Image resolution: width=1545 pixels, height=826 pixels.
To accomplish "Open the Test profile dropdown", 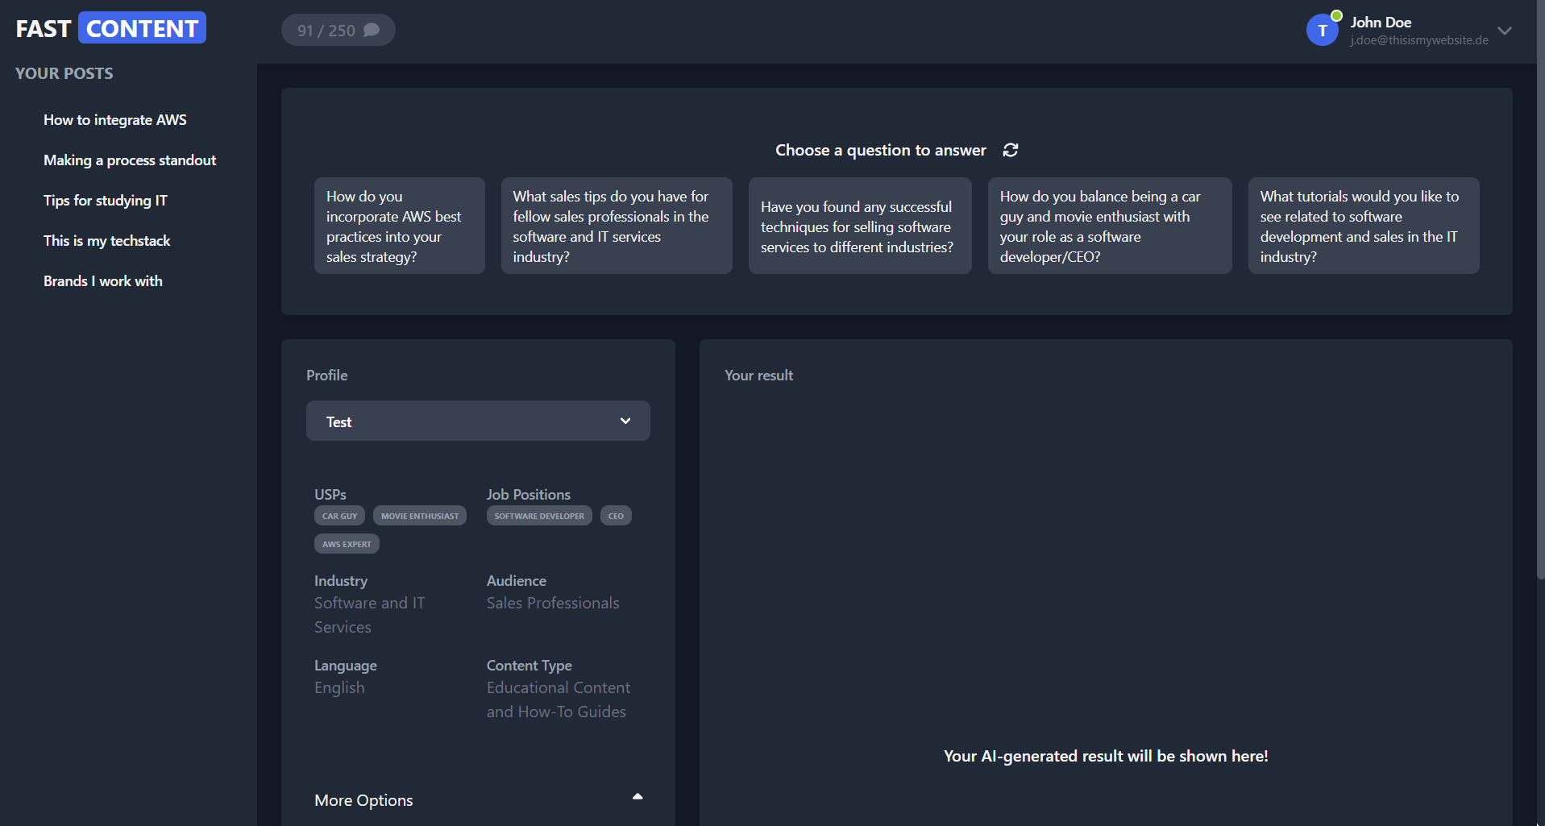I will click(x=478, y=421).
